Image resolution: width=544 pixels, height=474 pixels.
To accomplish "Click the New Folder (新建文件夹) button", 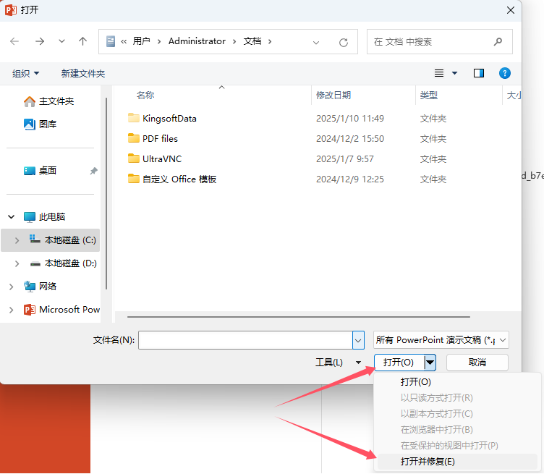I will 83,73.
